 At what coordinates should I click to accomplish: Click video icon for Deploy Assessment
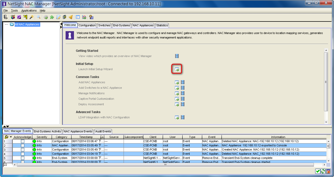pos(183,104)
